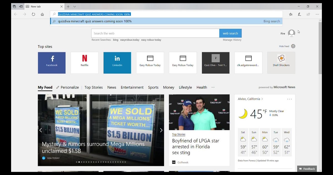Click the browser Back arrow

[16, 14]
